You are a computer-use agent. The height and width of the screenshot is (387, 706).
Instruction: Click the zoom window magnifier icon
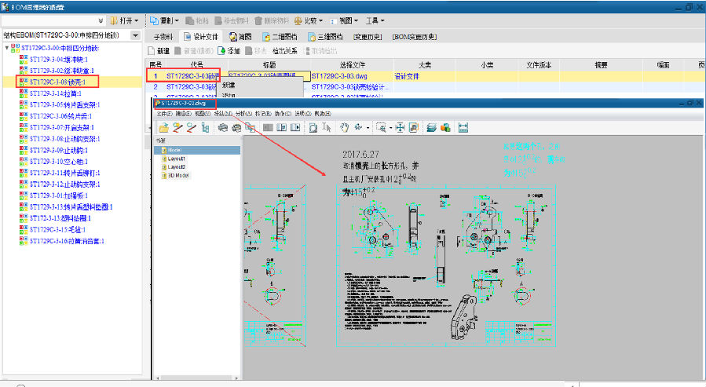tap(381, 127)
